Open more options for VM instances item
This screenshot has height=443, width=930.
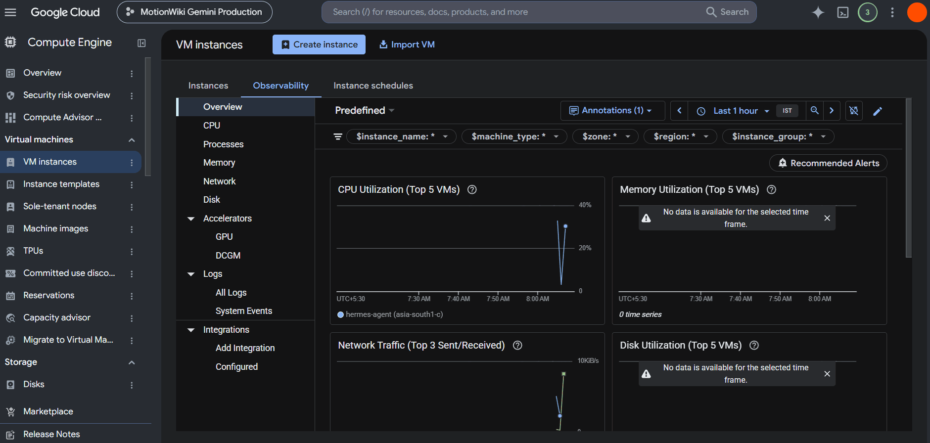pos(132,162)
